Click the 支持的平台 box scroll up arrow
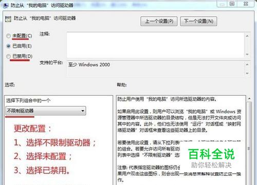This screenshot has height=185, width=257. pos(247,65)
